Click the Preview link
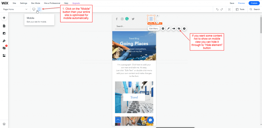Image resolution: width=262 pixels, height=128 pixels. pyautogui.click(x=241, y=3)
